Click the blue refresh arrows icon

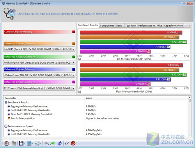60,143
